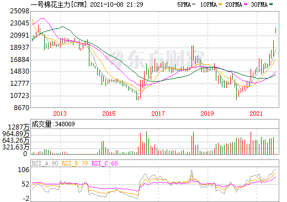Click the latest red candlestick near 23045
Viewport: 287px width, 202px height.
tap(275, 30)
